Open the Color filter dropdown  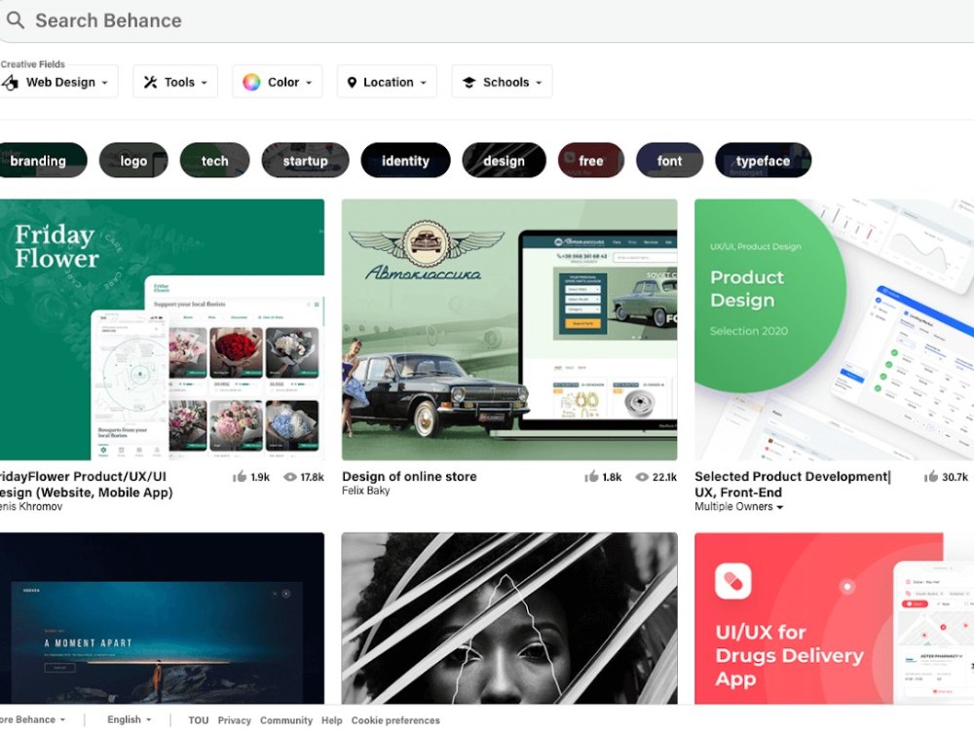coord(277,82)
